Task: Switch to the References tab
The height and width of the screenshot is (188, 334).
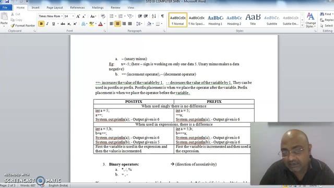Action: 77,7
